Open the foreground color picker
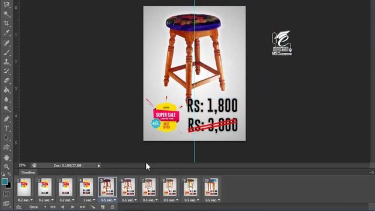 point(5,181)
